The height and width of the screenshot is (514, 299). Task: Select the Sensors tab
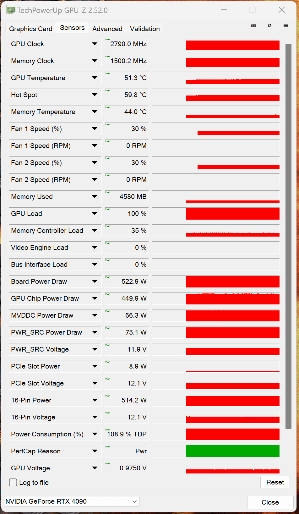(72, 28)
